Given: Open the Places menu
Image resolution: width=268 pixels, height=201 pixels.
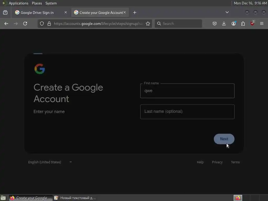Looking at the screenshot, I should click(37, 3).
